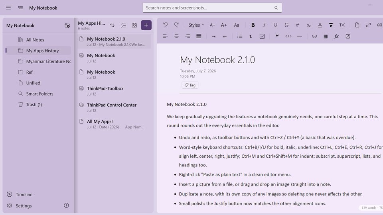The height and width of the screenshot is (215, 383).
Task: Align text right
Action: [x=188, y=36]
